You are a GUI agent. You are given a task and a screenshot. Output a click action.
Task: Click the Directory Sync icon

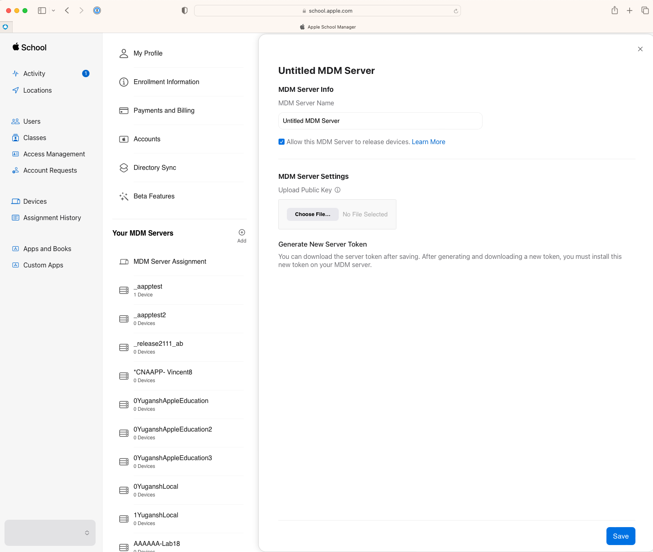[124, 168]
